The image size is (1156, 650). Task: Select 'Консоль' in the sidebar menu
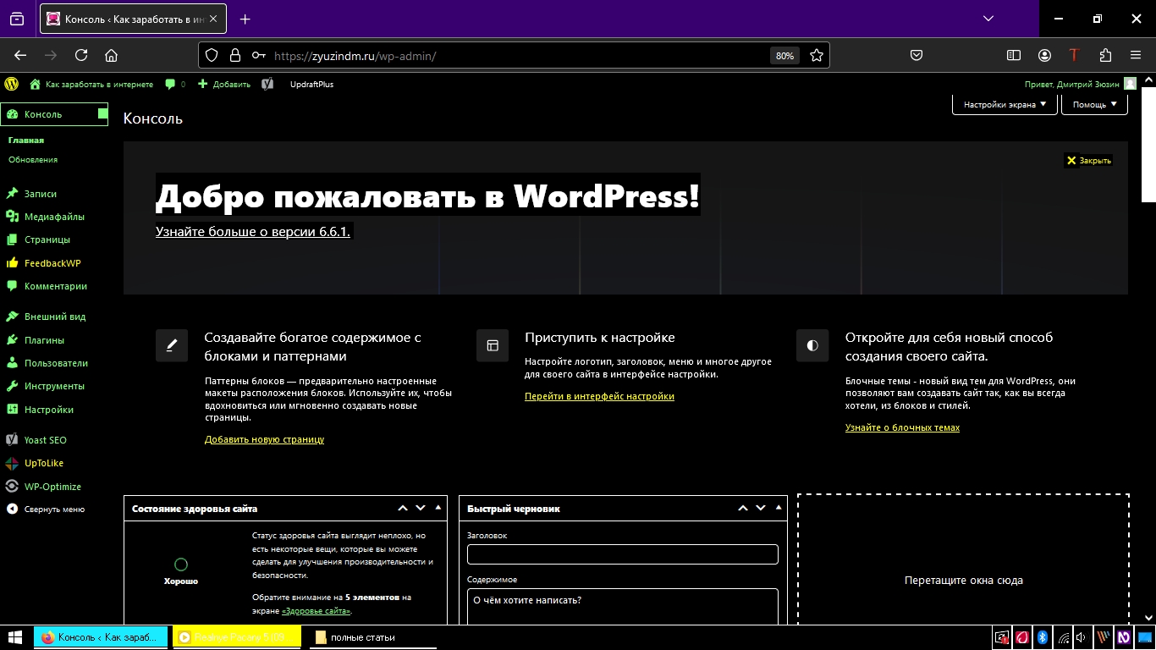(x=54, y=114)
